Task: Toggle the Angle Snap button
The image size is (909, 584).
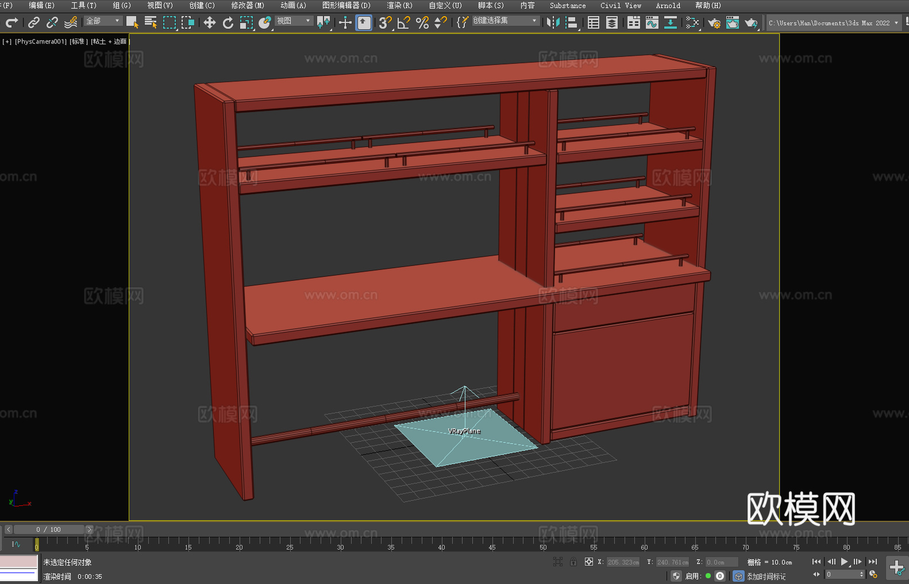Action: pyautogui.click(x=404, y=22)
